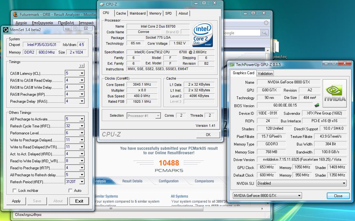This screenshot has width=355, height=221.
Task: Open the Comparisons tab on the webpage
Action: pos(204,181)
